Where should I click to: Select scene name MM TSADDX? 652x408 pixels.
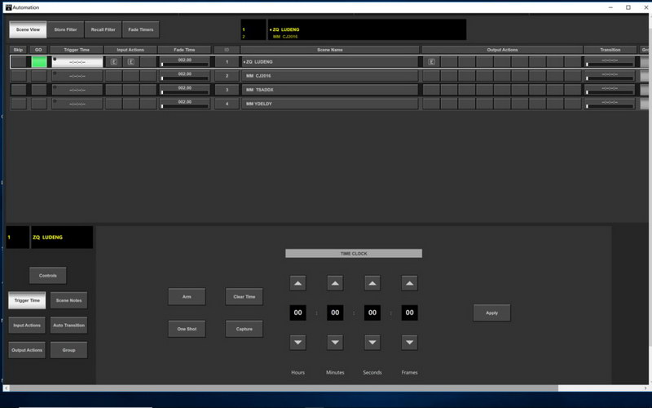pos(330,90)
